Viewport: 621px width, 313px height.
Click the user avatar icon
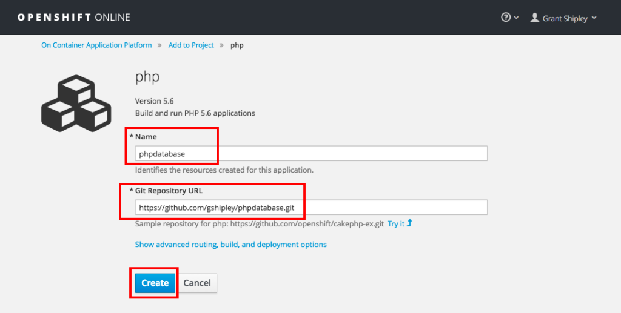[x=534, y=18]
